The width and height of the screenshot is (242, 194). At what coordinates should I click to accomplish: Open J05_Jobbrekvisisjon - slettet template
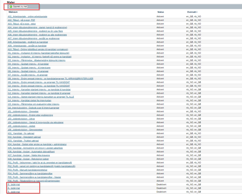tap(21, 126)
